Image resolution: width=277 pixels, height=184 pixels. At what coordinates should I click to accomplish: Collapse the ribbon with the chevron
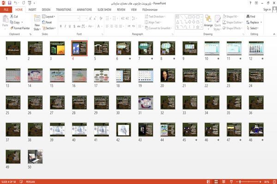[x=274, y=34]
